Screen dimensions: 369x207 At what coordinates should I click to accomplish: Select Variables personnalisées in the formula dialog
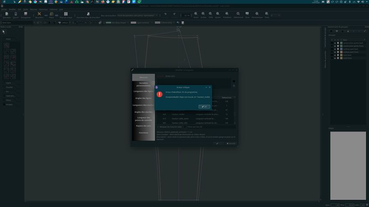point(143,84)
